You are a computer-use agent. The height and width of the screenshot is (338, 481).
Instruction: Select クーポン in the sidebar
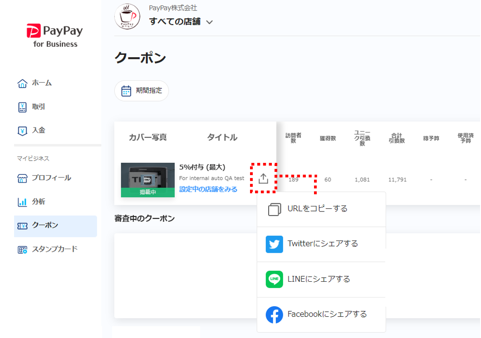55,226
